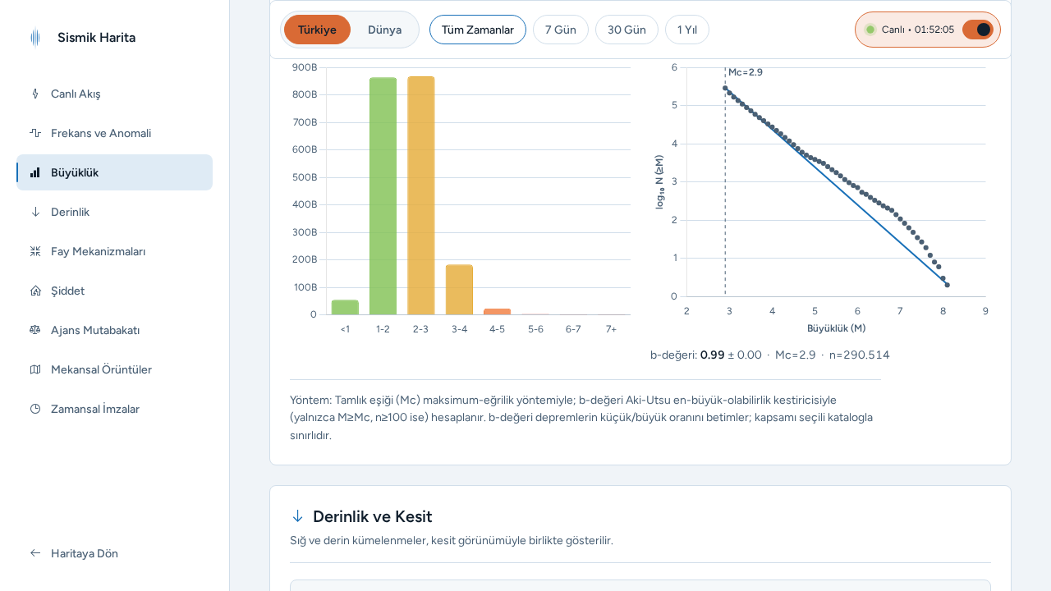Viewport: 1051px width, 591px height.
Task: Select Tüm Zamanlar time range
Action: [478, 30]
